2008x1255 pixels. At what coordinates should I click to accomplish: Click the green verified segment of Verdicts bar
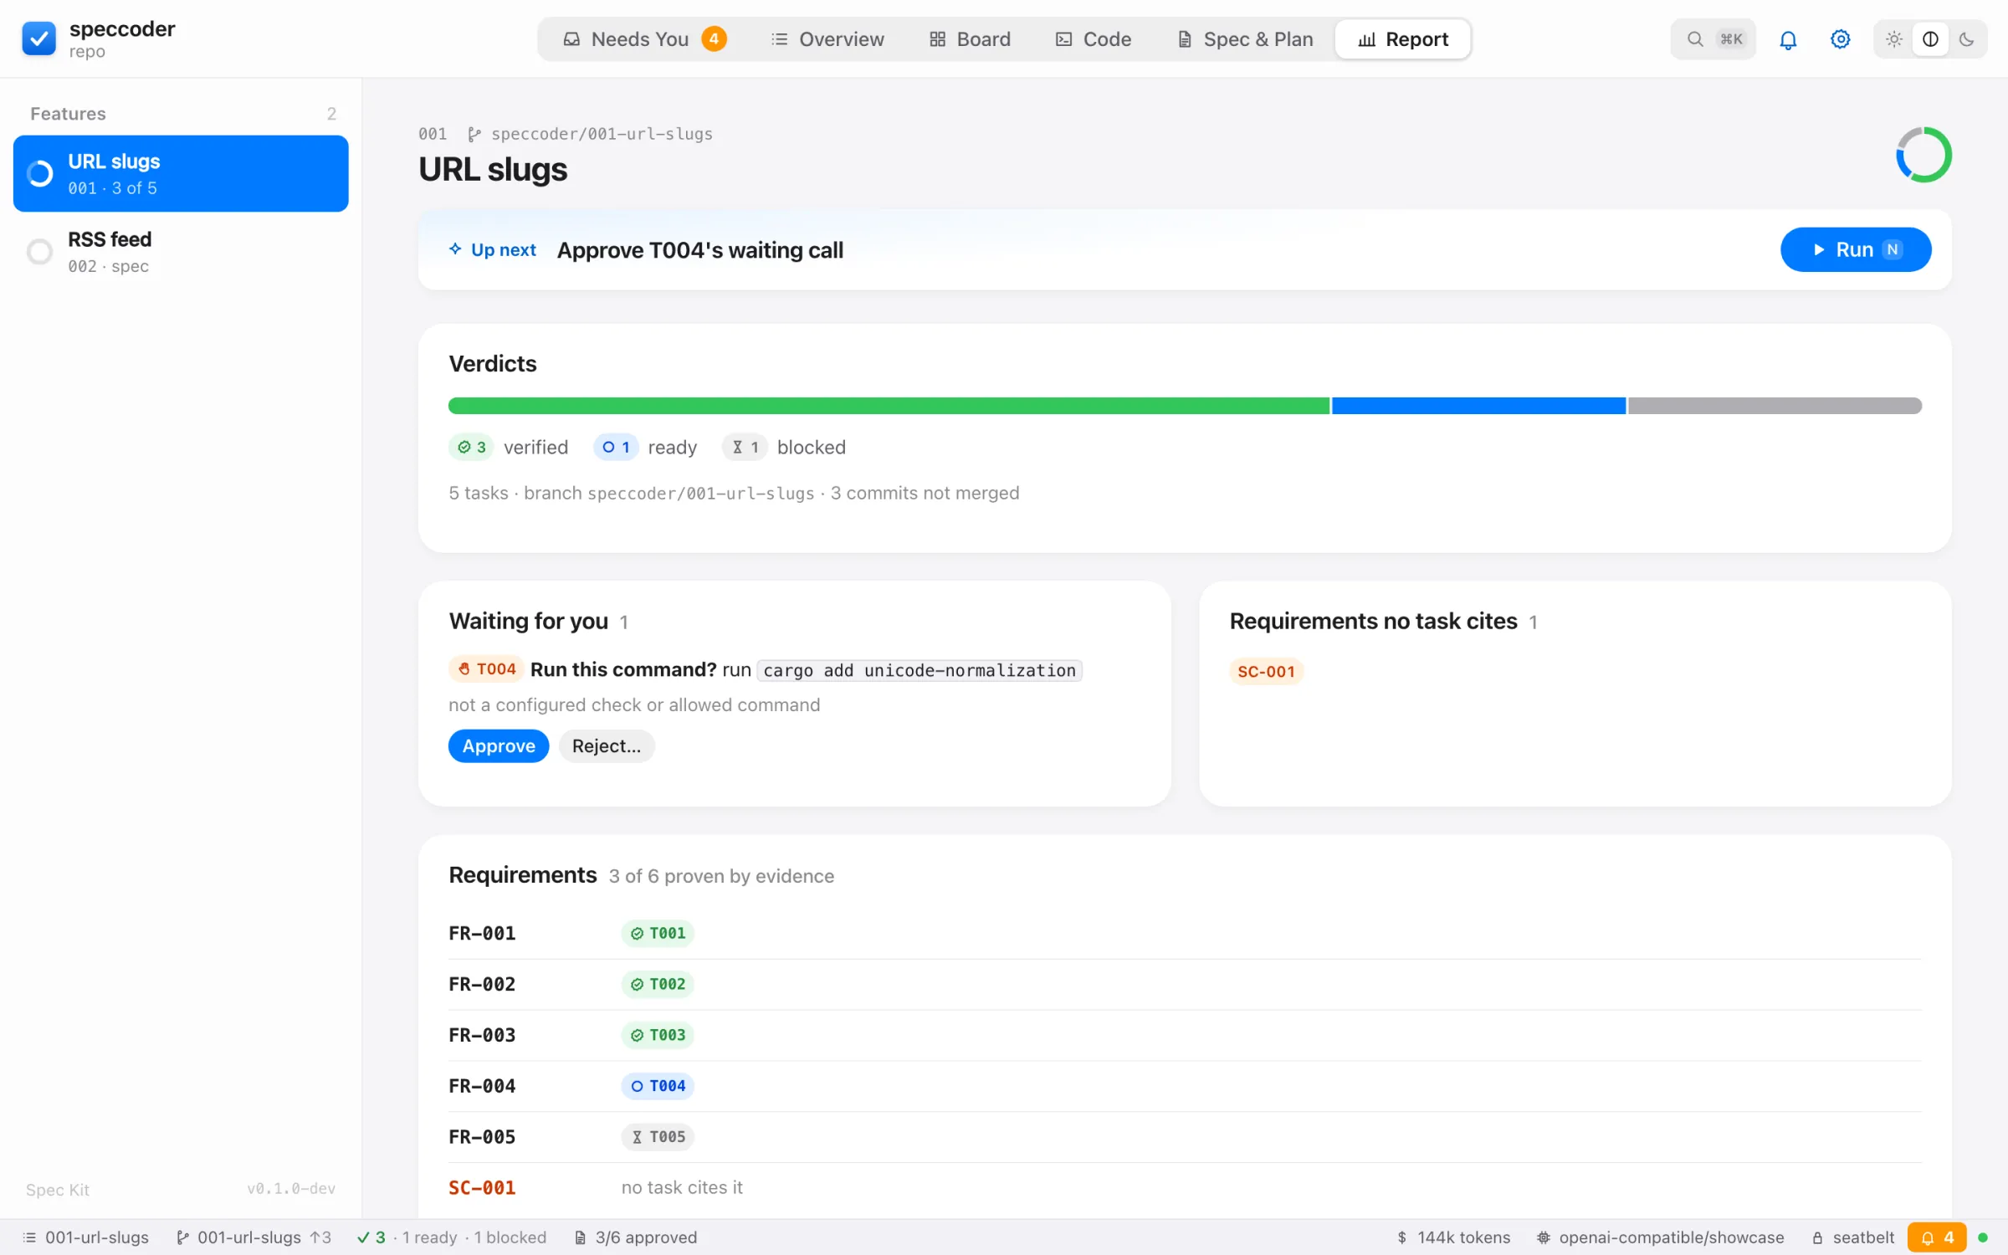click(889, 406)
